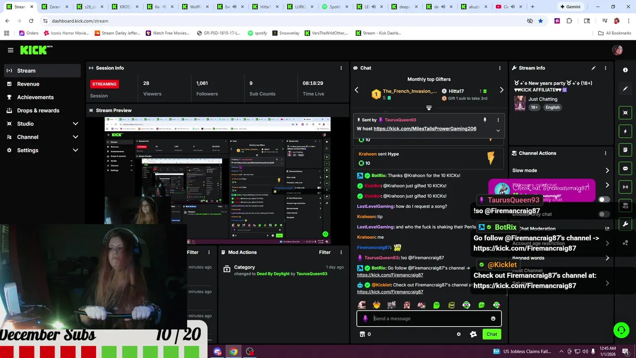
Task: Insert the flaming heart emote
Action: click(x=377, y=305)
